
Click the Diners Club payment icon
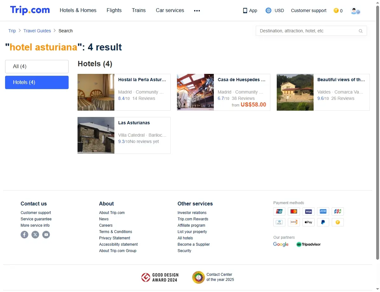coord(279,222)
